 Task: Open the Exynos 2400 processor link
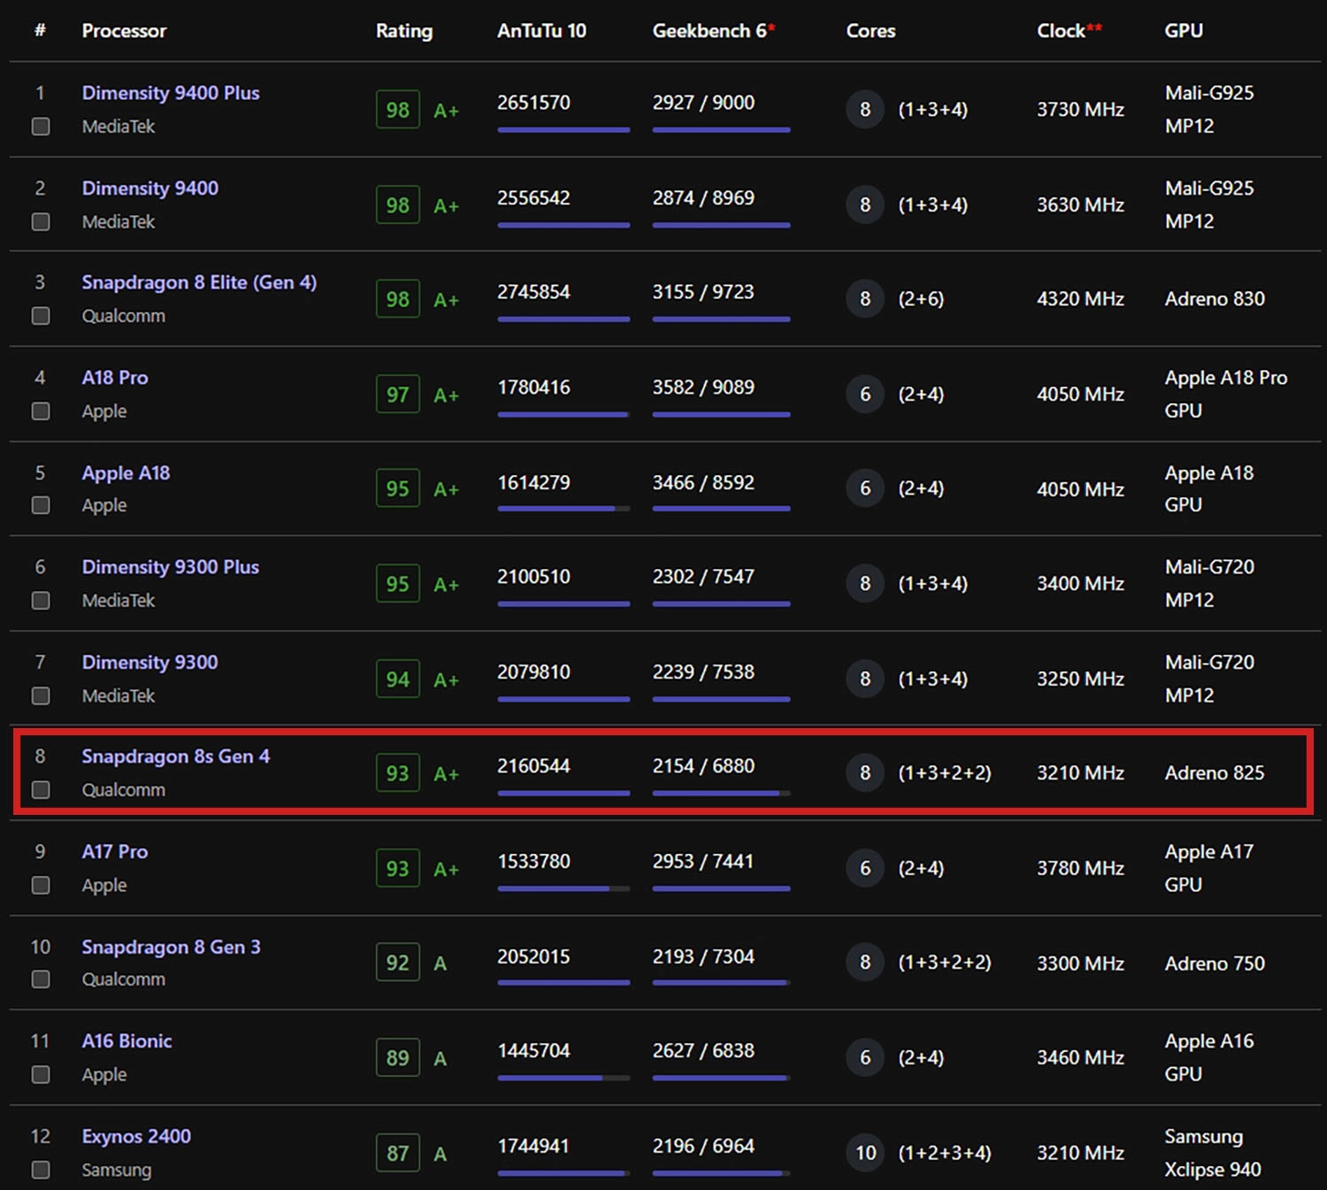136,1137
